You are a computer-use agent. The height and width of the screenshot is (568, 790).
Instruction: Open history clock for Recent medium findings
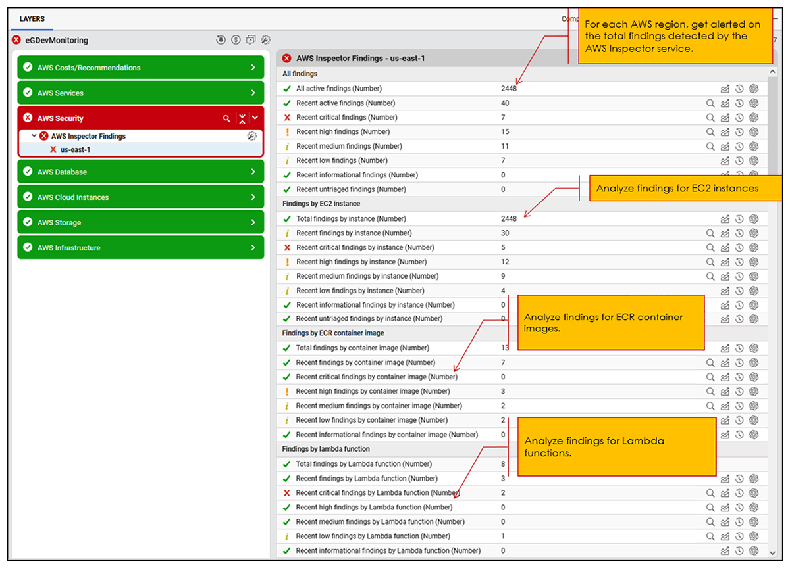[x=739, y=147]
